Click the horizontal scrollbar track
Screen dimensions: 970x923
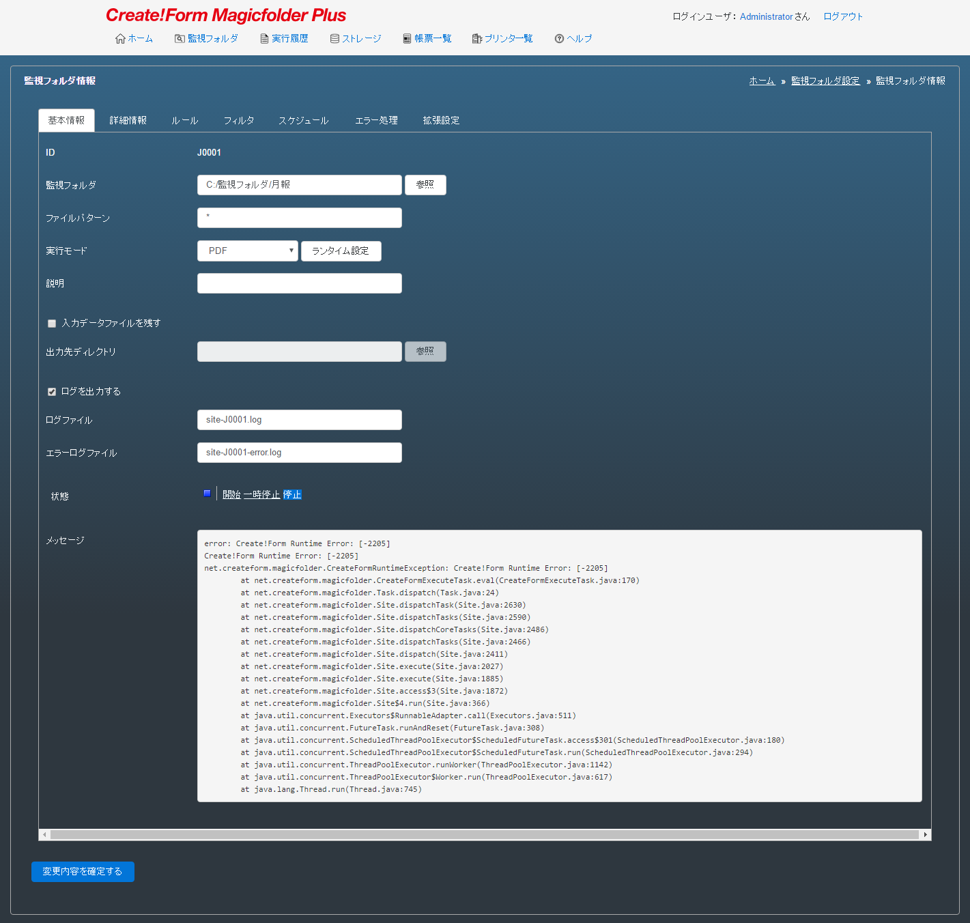[x=485, y=834]
